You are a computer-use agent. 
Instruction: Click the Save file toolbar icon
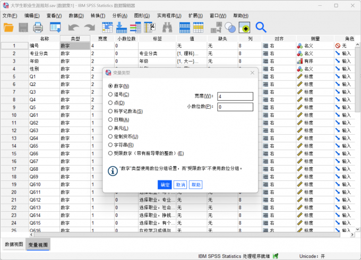pos(24,27)
